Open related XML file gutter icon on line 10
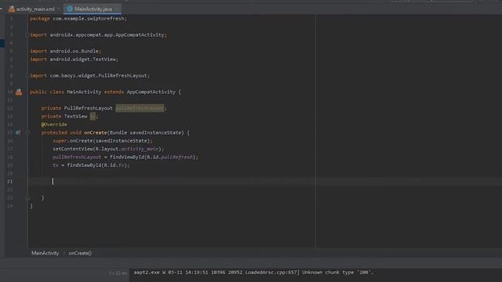502x282 pixels. point(19,92)
